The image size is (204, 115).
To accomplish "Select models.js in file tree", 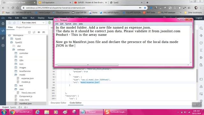I will coord(26,82).
